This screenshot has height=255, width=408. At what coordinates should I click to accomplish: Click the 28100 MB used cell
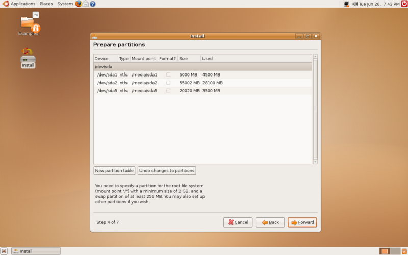click(x=213, y=83)
